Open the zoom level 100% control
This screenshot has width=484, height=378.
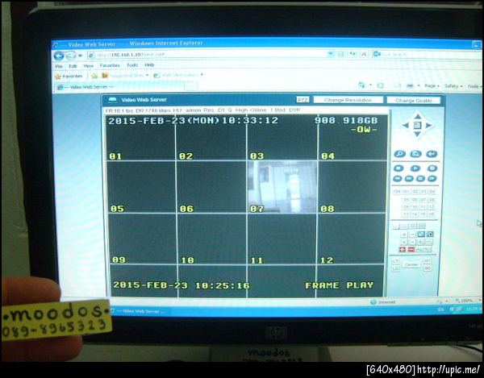click(468, 301)
